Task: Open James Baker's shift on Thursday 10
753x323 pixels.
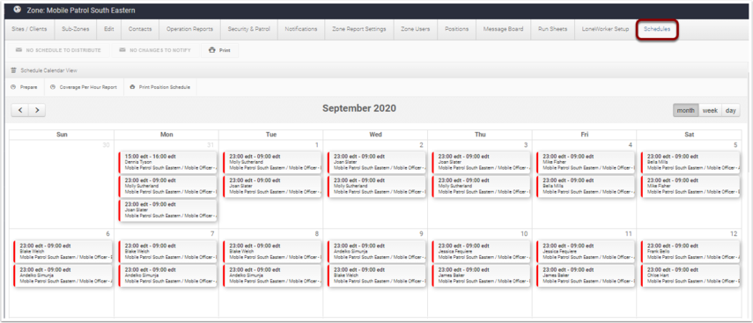Action: pyautogui.click(x=481, y=275)
